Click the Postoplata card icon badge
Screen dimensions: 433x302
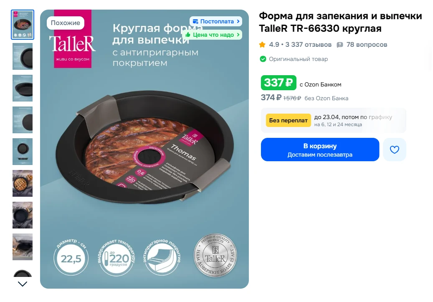pyautogui.click(x=195, y=22)
